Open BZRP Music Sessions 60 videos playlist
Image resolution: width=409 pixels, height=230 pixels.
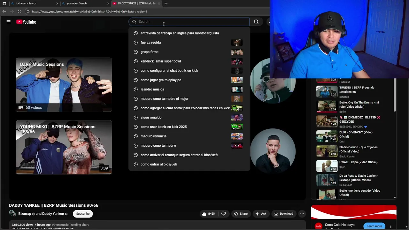[x=64, y=85]
